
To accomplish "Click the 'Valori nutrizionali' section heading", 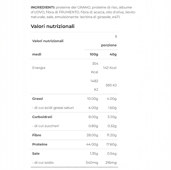I will 53,26.
